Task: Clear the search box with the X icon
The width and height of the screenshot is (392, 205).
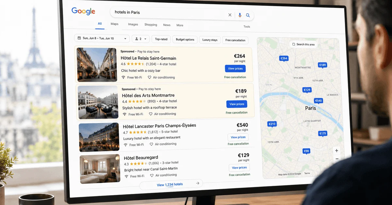Action: (x=230, y=15)
